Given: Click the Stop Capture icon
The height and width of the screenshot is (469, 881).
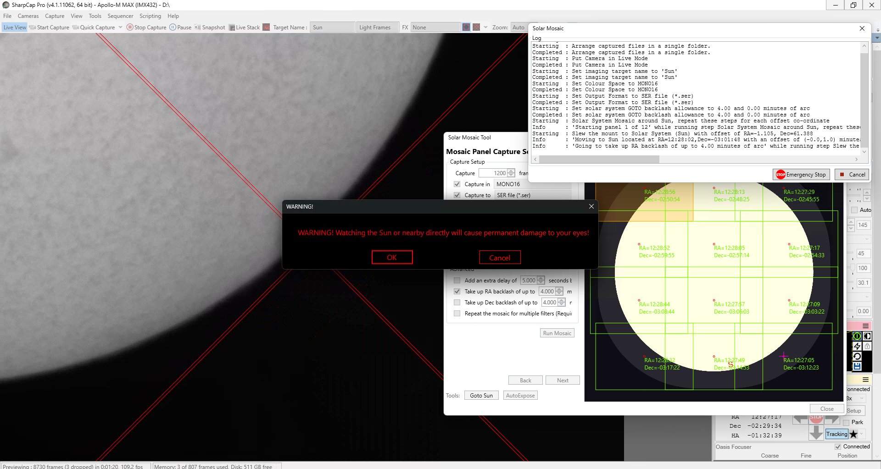Looking at the screenshot, I should pos(130,27).
